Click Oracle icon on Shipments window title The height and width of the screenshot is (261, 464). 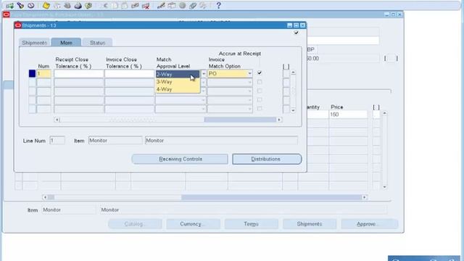[17, 25]
